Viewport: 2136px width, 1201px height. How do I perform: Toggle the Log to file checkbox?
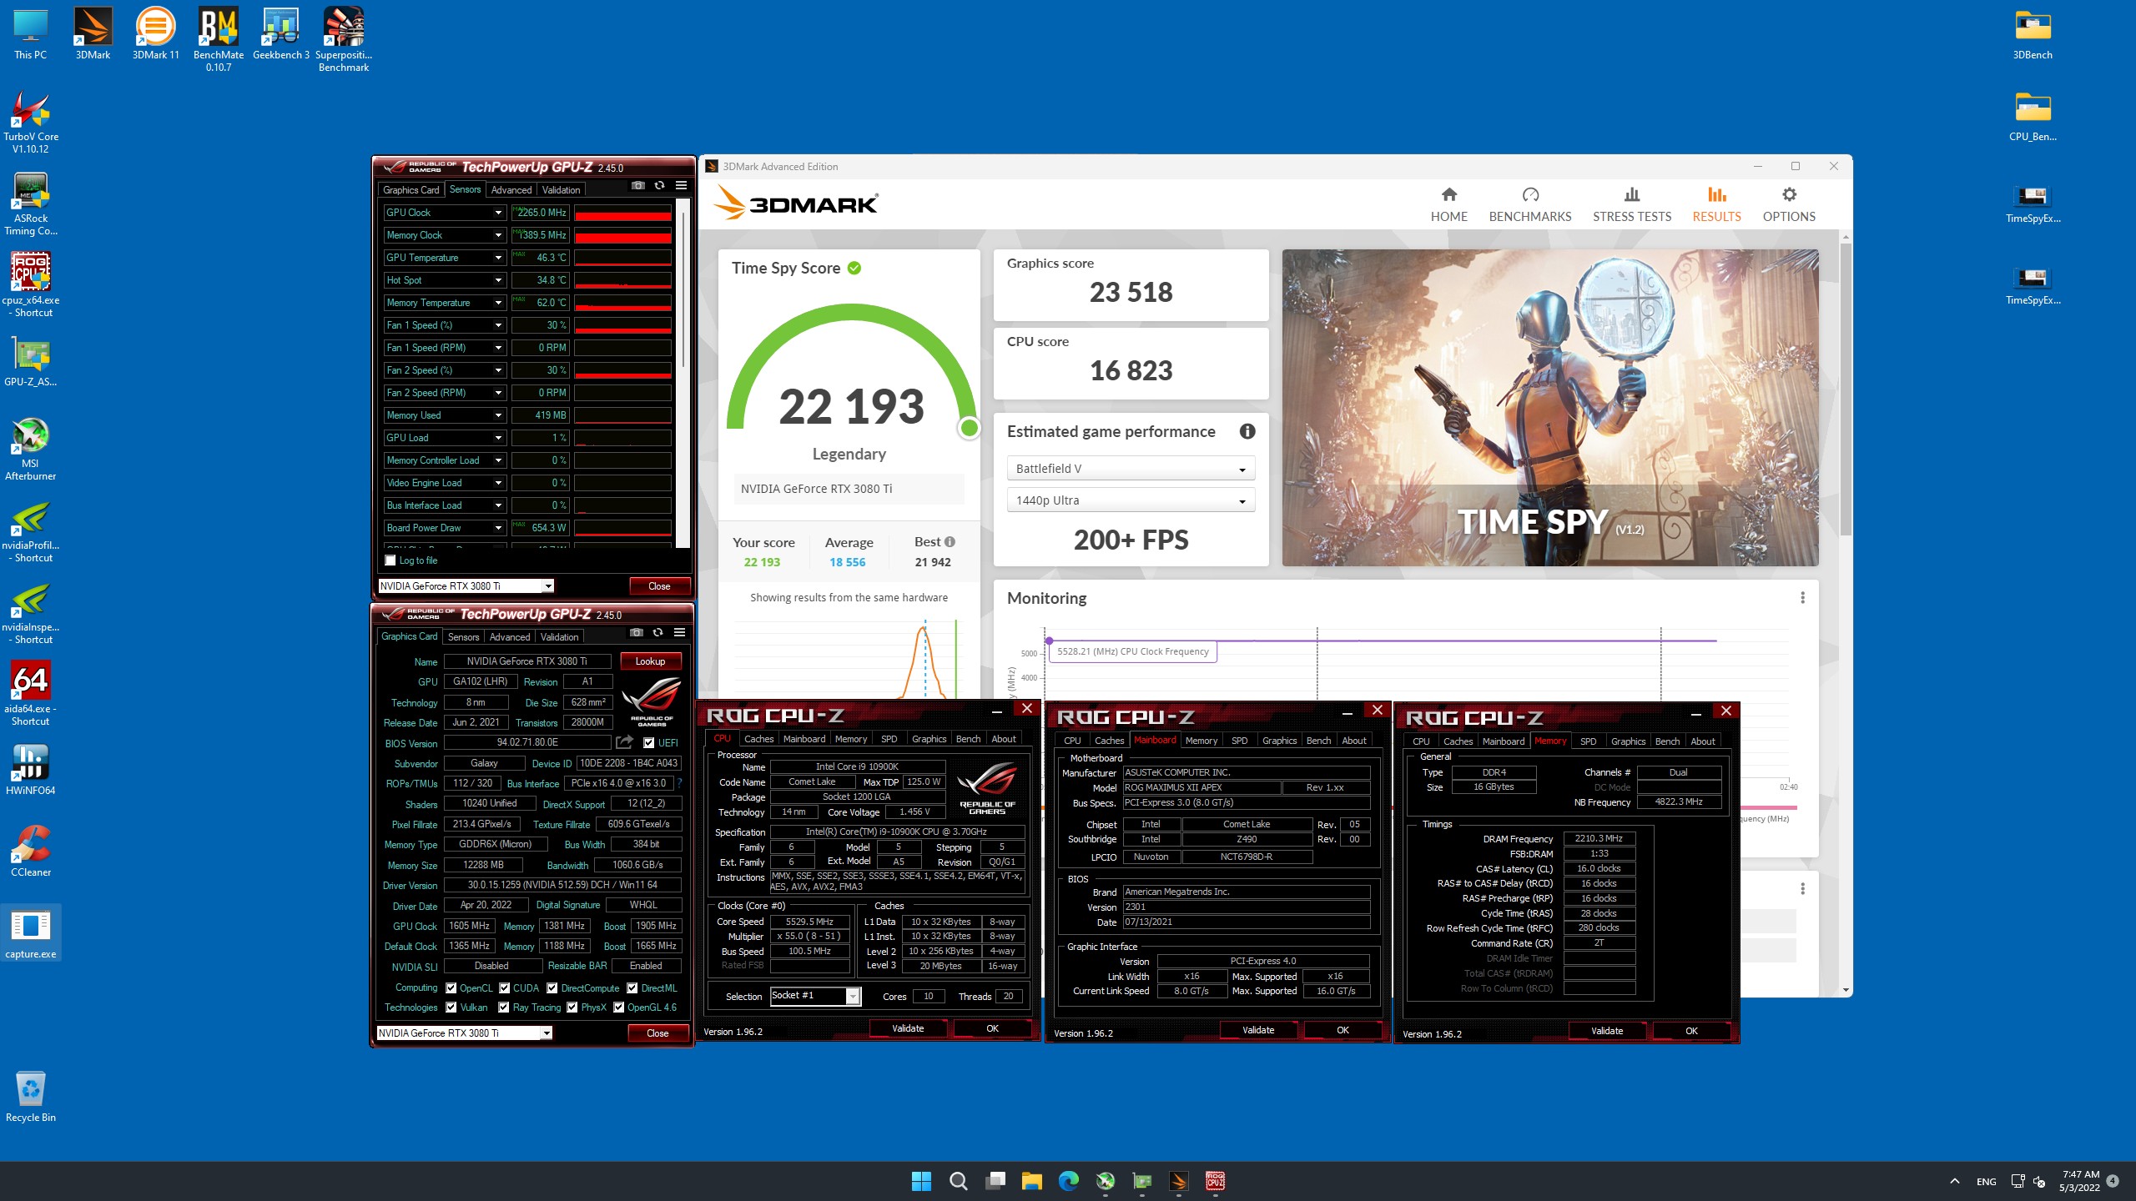[x=390, y=560]
